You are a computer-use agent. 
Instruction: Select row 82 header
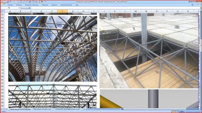coord(3,83)
